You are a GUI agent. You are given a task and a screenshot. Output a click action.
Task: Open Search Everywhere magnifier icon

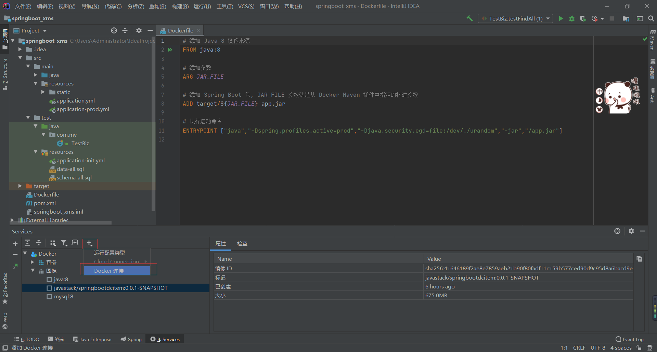pyautogui.click(x=651, y=18)
